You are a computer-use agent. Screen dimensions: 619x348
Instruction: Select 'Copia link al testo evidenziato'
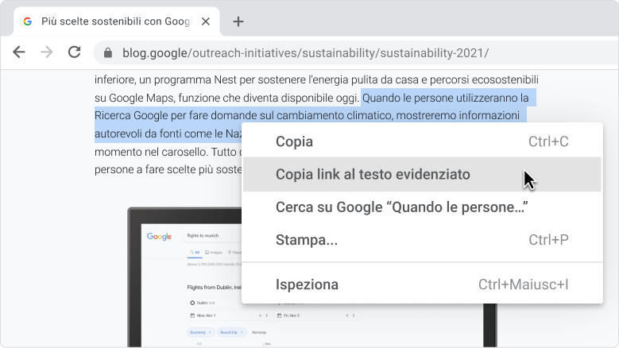(x=372, y=174)
